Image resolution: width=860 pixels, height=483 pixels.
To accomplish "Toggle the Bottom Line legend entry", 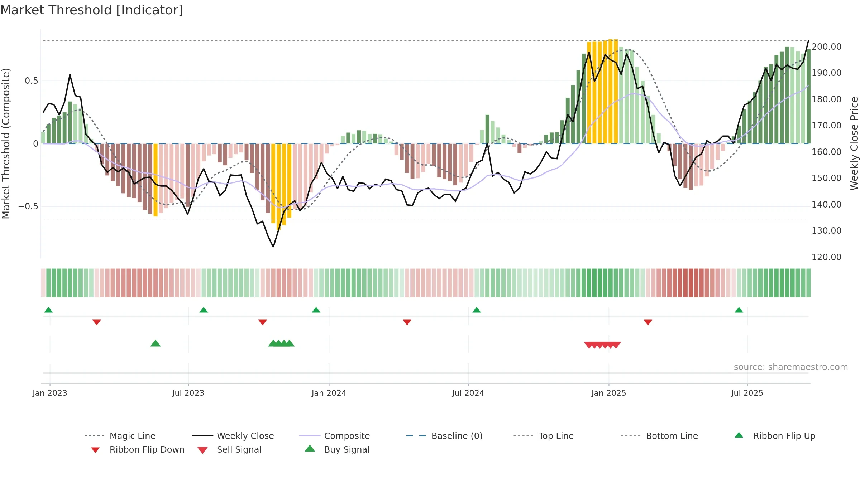I will (659, 436).
